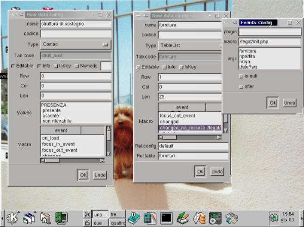Switch to virtual desktop 'tre'

point(117,214)
